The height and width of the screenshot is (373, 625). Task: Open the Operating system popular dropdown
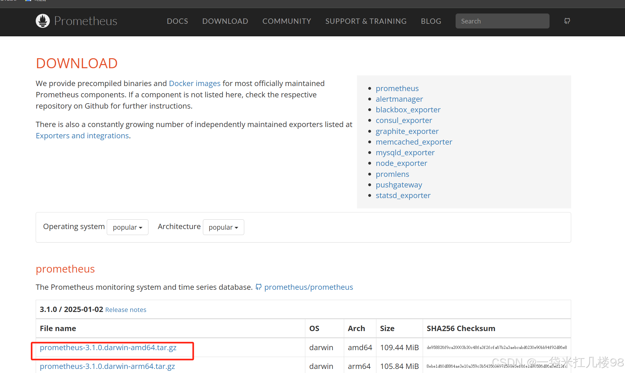point(127,227)
